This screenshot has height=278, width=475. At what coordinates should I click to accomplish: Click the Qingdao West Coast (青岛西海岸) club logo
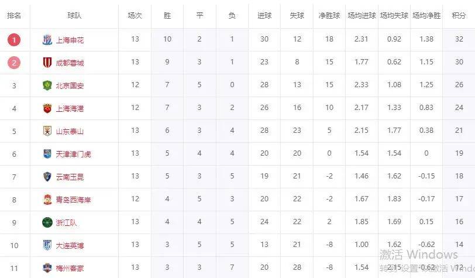pos(47,200)
